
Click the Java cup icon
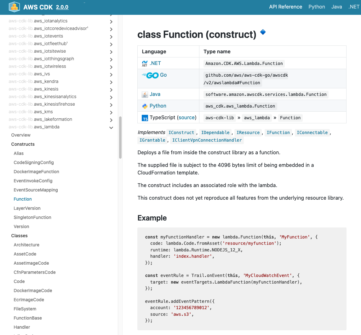145,94
